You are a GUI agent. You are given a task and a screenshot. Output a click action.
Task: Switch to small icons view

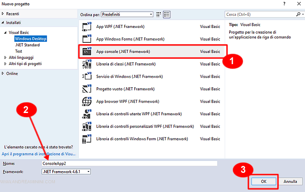pos(159,14)
